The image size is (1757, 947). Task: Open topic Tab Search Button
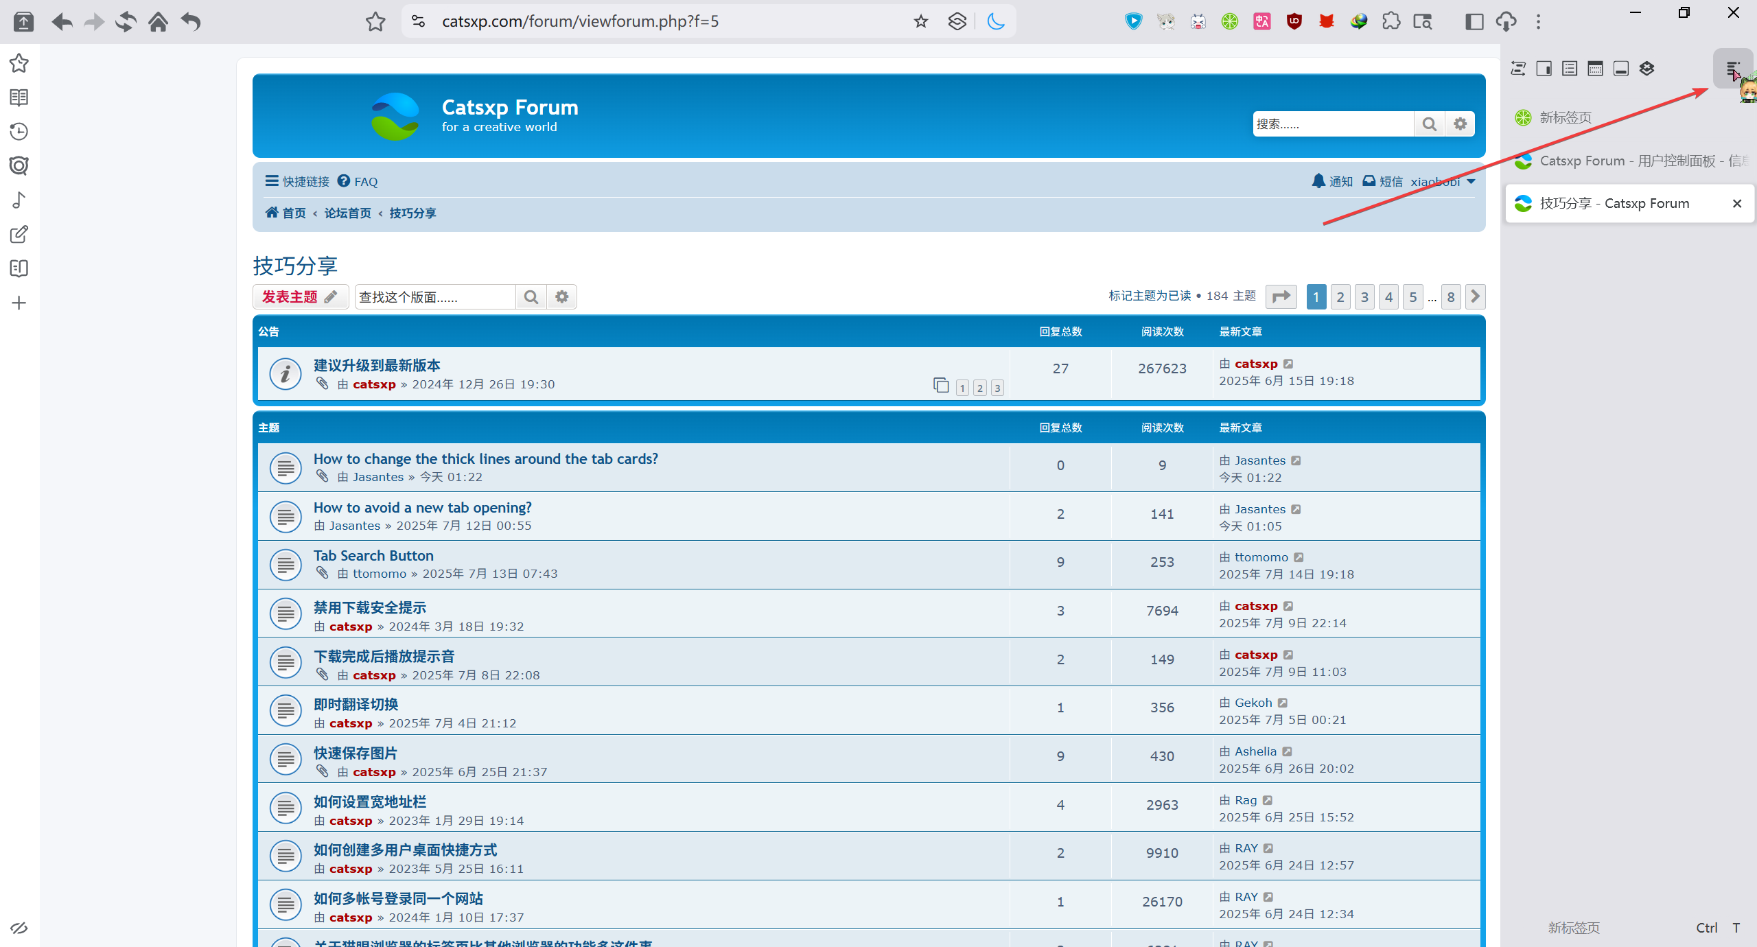click(373, 555)
